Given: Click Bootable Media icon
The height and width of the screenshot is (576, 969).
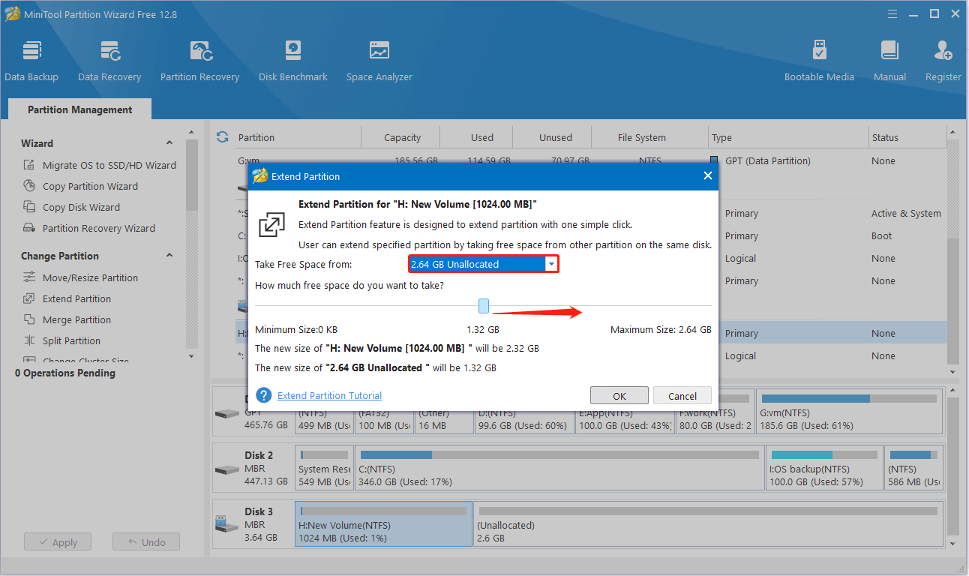Looking at the screenshot, I should point(819,51).
